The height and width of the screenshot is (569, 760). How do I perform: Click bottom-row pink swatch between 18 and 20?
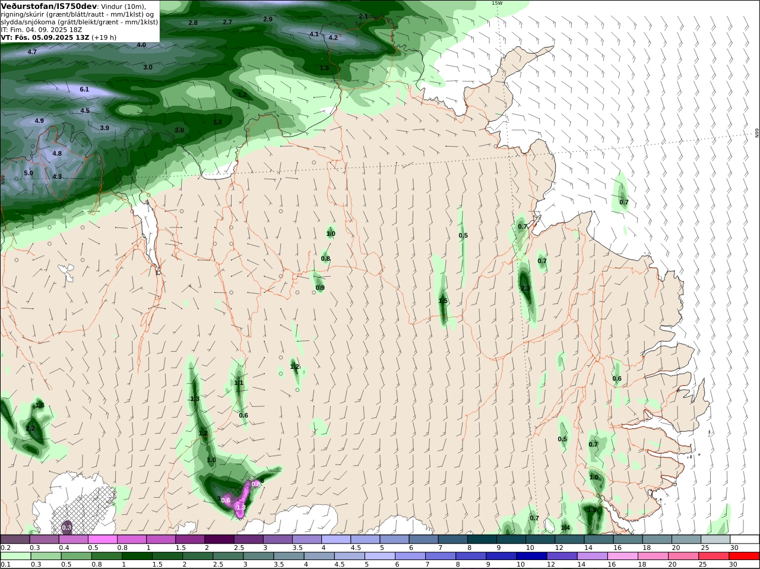pos(653,556)
